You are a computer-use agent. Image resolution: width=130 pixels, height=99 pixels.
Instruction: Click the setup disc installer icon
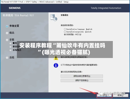pyautogui.click(x=54, y=18)
